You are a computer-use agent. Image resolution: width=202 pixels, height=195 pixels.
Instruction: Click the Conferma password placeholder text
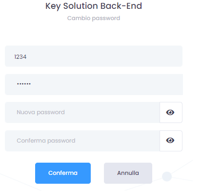coord(46,141)
